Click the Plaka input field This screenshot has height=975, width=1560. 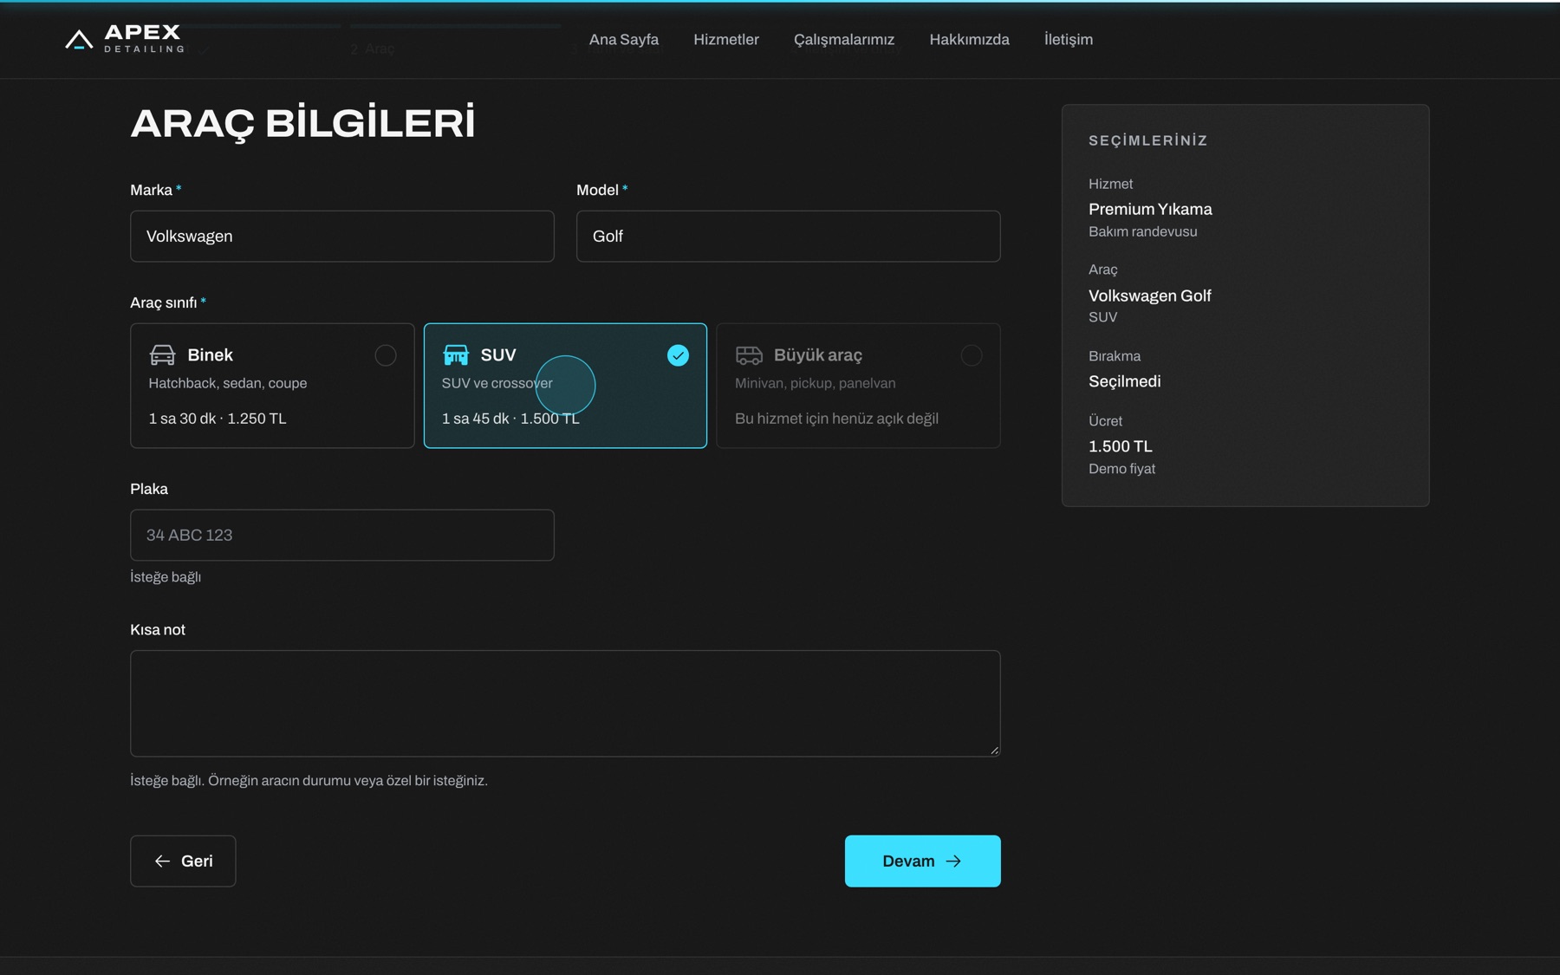coord(342,535)
